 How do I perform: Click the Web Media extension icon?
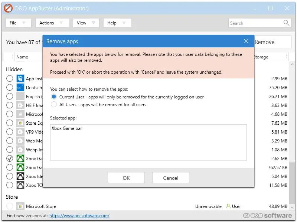click(x=20, y=141)
